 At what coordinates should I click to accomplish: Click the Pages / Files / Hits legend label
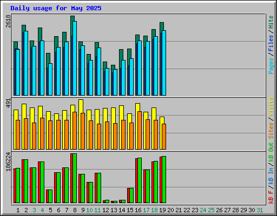[x=271, y=45]
